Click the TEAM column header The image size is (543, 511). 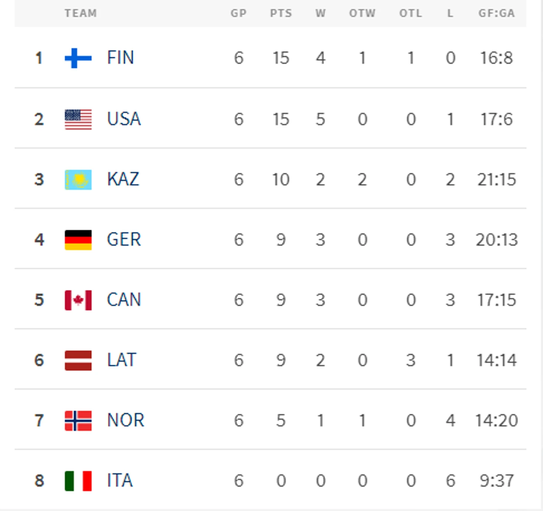pos(81,13)
